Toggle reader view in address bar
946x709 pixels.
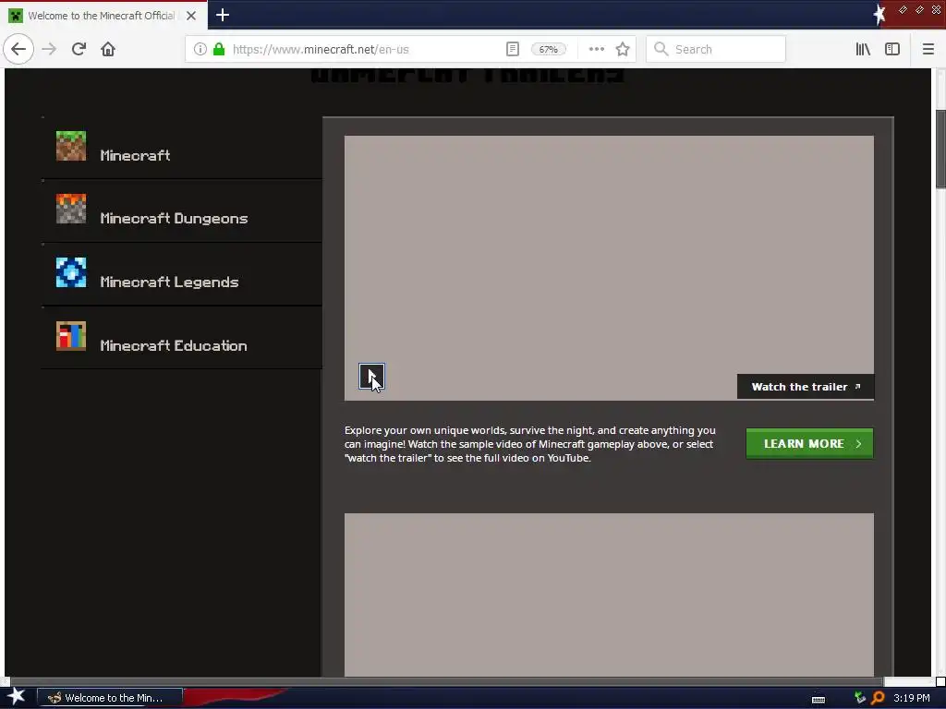(x=512, y=49)
